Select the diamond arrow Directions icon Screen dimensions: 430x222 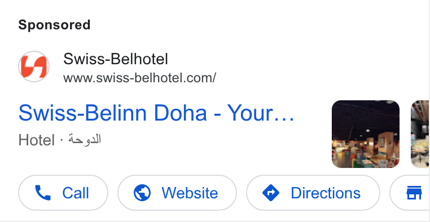[x=271, y=193]
